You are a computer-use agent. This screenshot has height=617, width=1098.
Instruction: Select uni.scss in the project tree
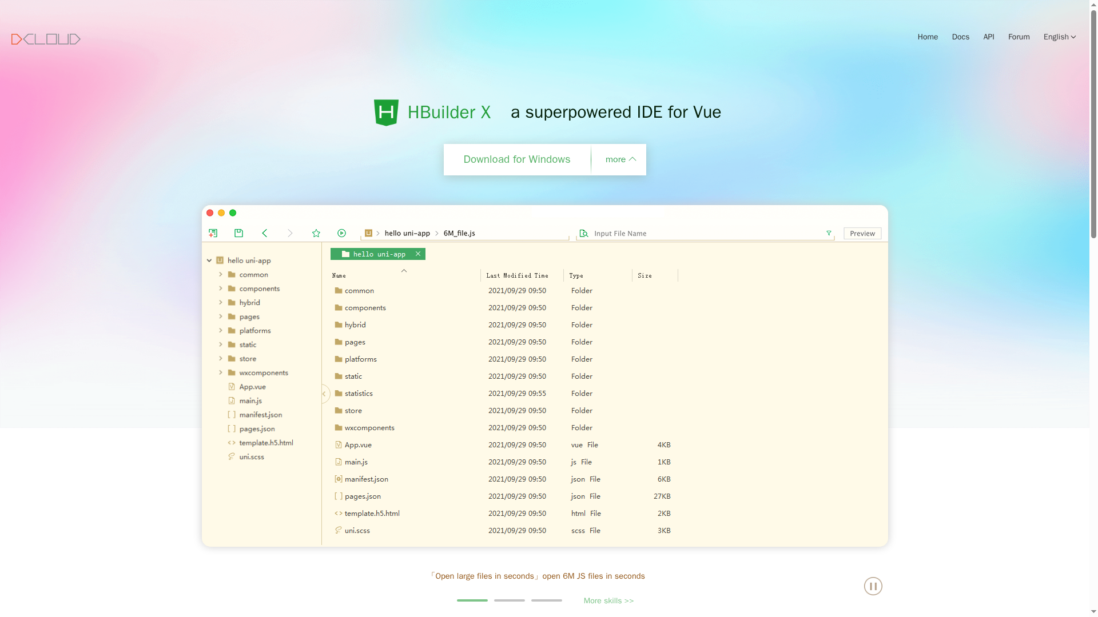[x=252, y=456]
